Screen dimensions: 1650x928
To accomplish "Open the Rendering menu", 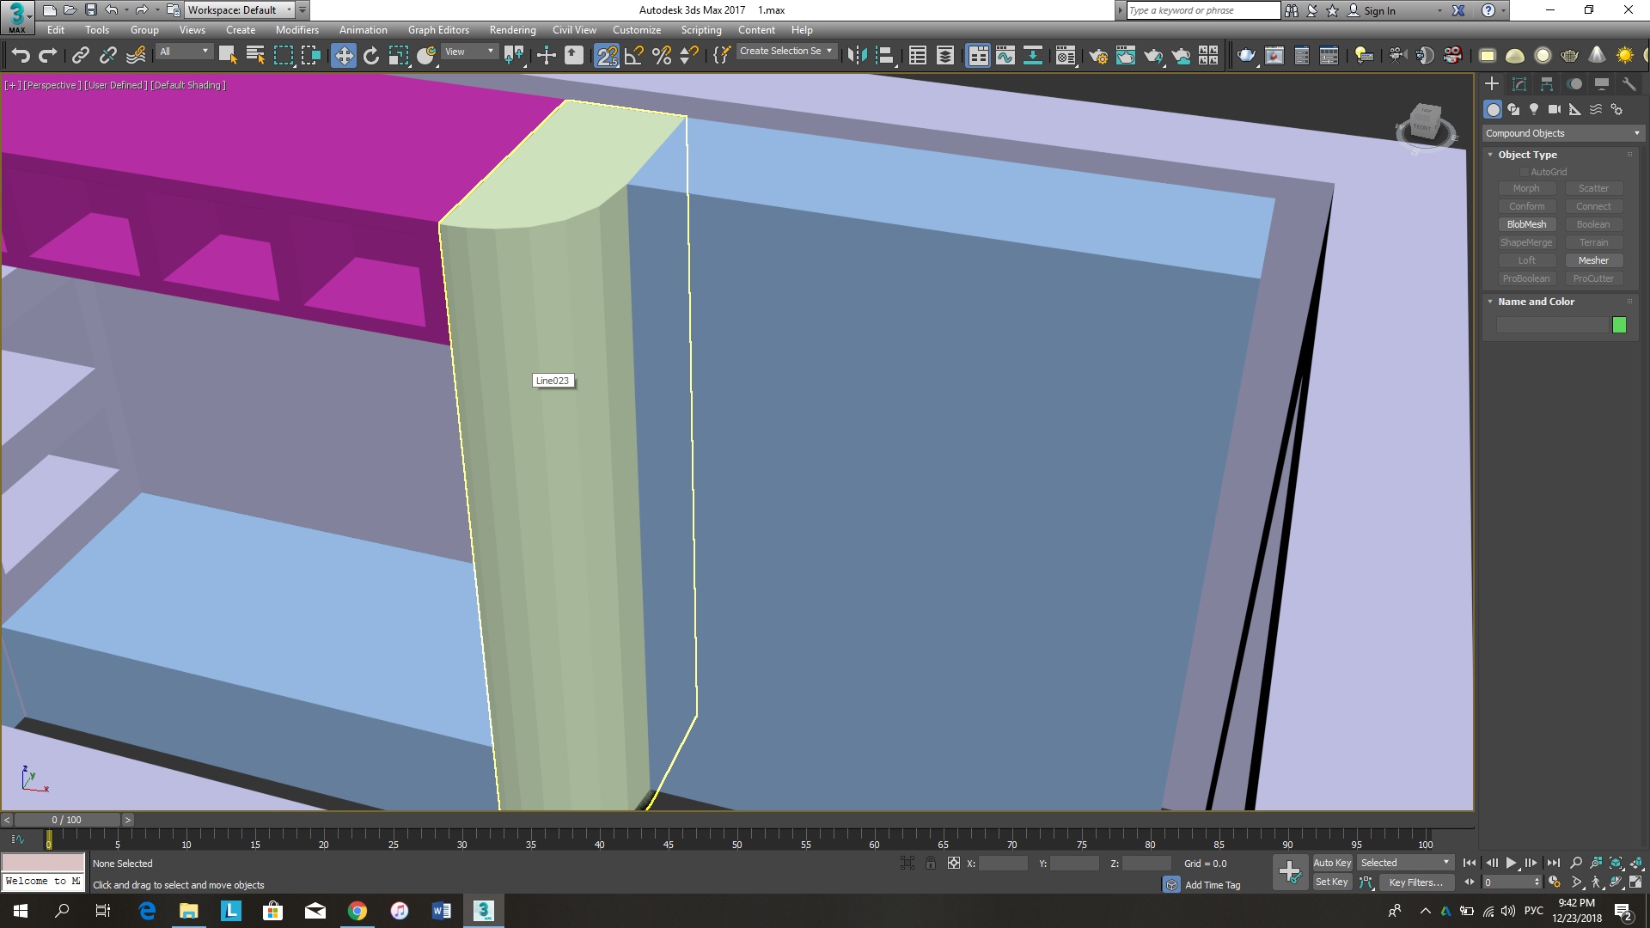I will point(512,30).
